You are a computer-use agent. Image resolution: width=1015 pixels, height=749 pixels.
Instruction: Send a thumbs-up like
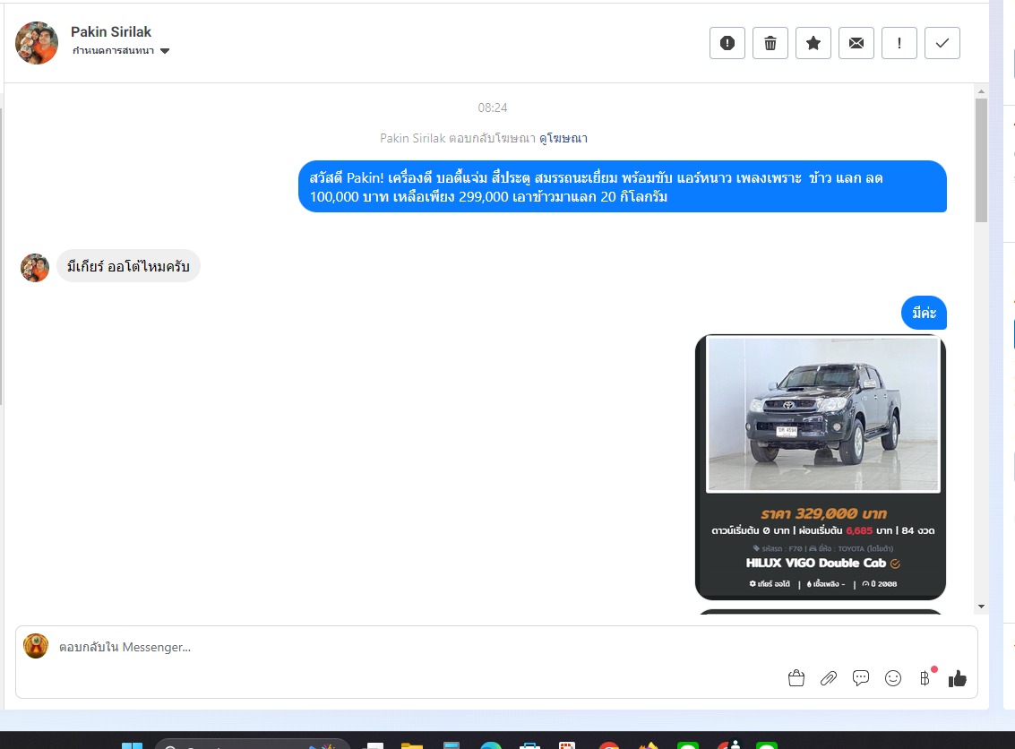[x=958, y=678]
